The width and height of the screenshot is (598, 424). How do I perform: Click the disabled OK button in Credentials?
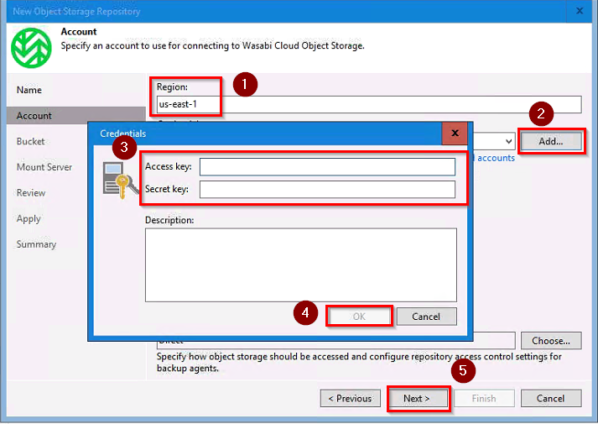[x=359, y=317]
